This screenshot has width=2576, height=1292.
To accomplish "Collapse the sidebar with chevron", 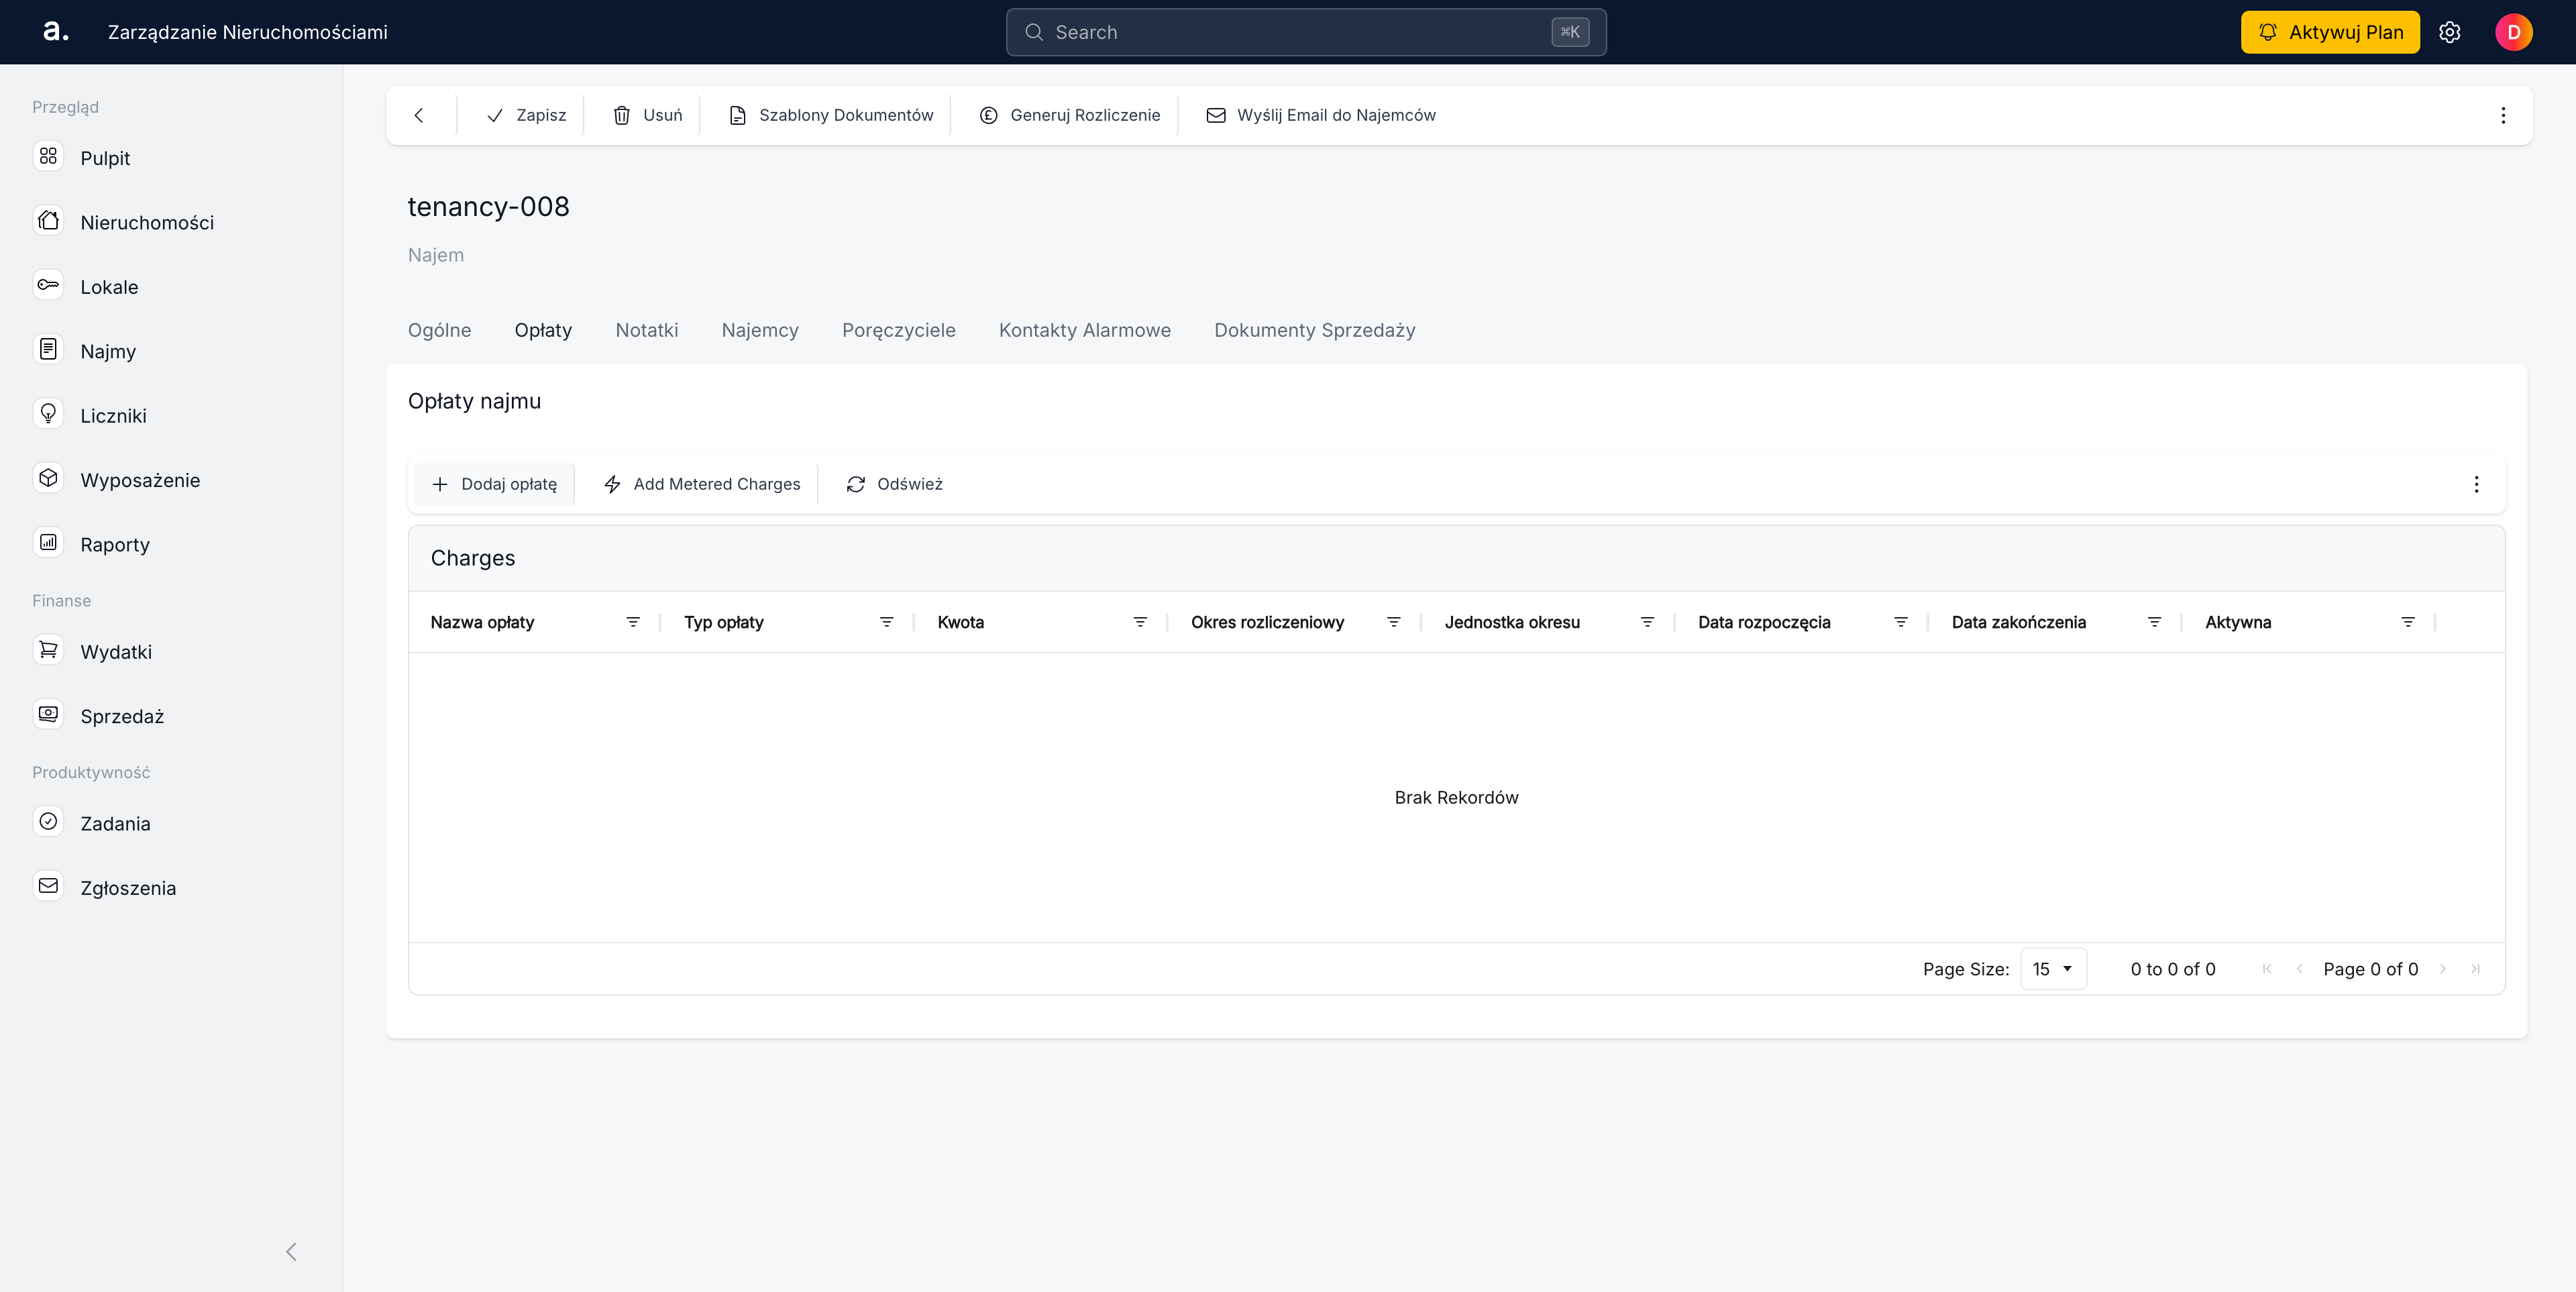I will [x=291, y=1251].
